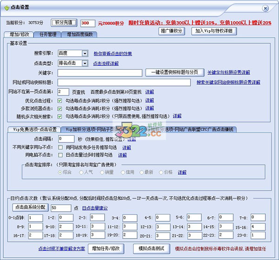Open 点击类型 dropdown showing 排名点击

click(85, 63)
